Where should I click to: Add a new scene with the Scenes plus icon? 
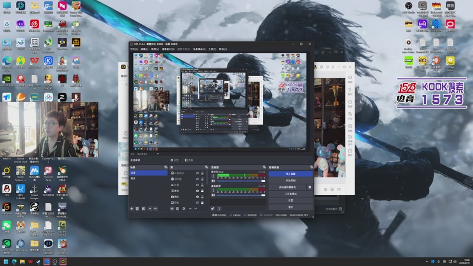tap(131, 209)
